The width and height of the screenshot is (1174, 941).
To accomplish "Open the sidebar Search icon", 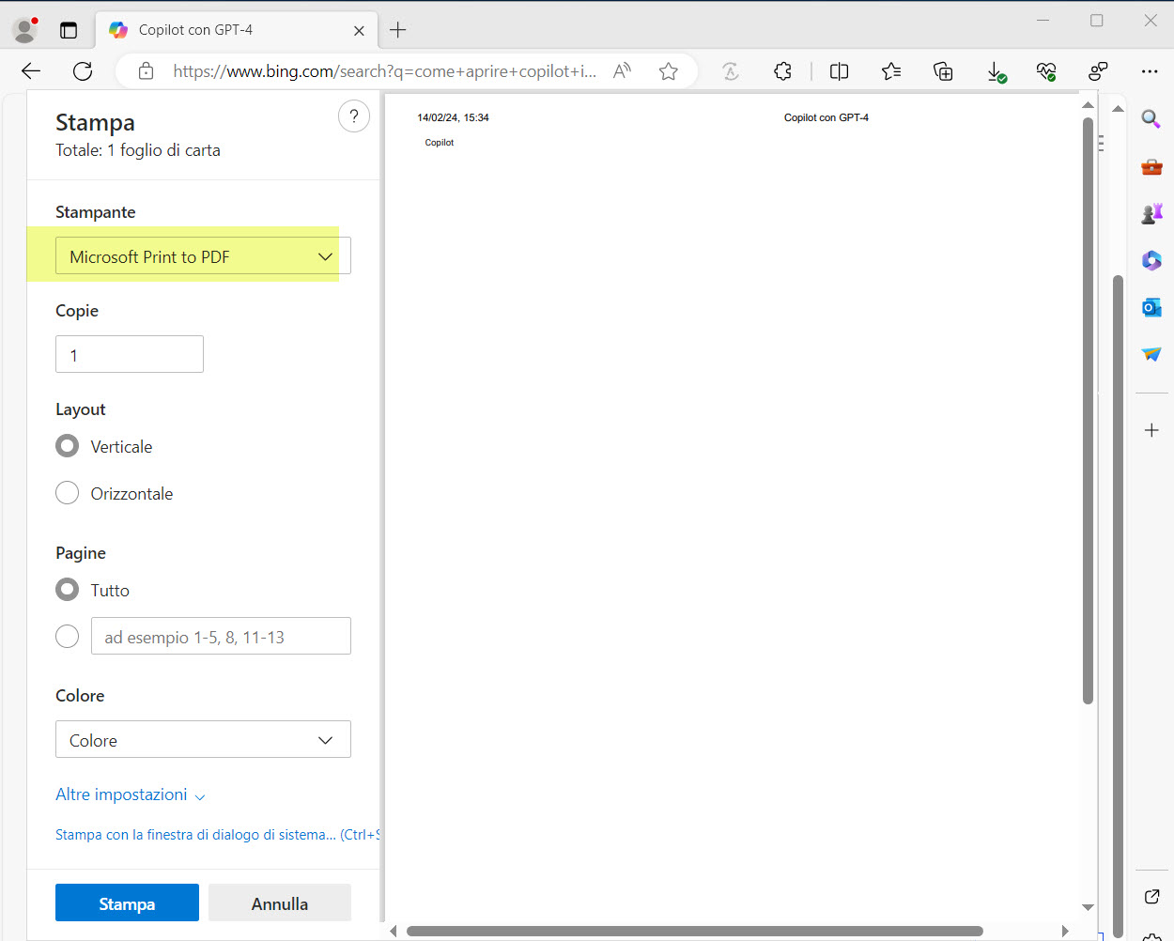I will pyautogui.click(x=1151, y=119).
